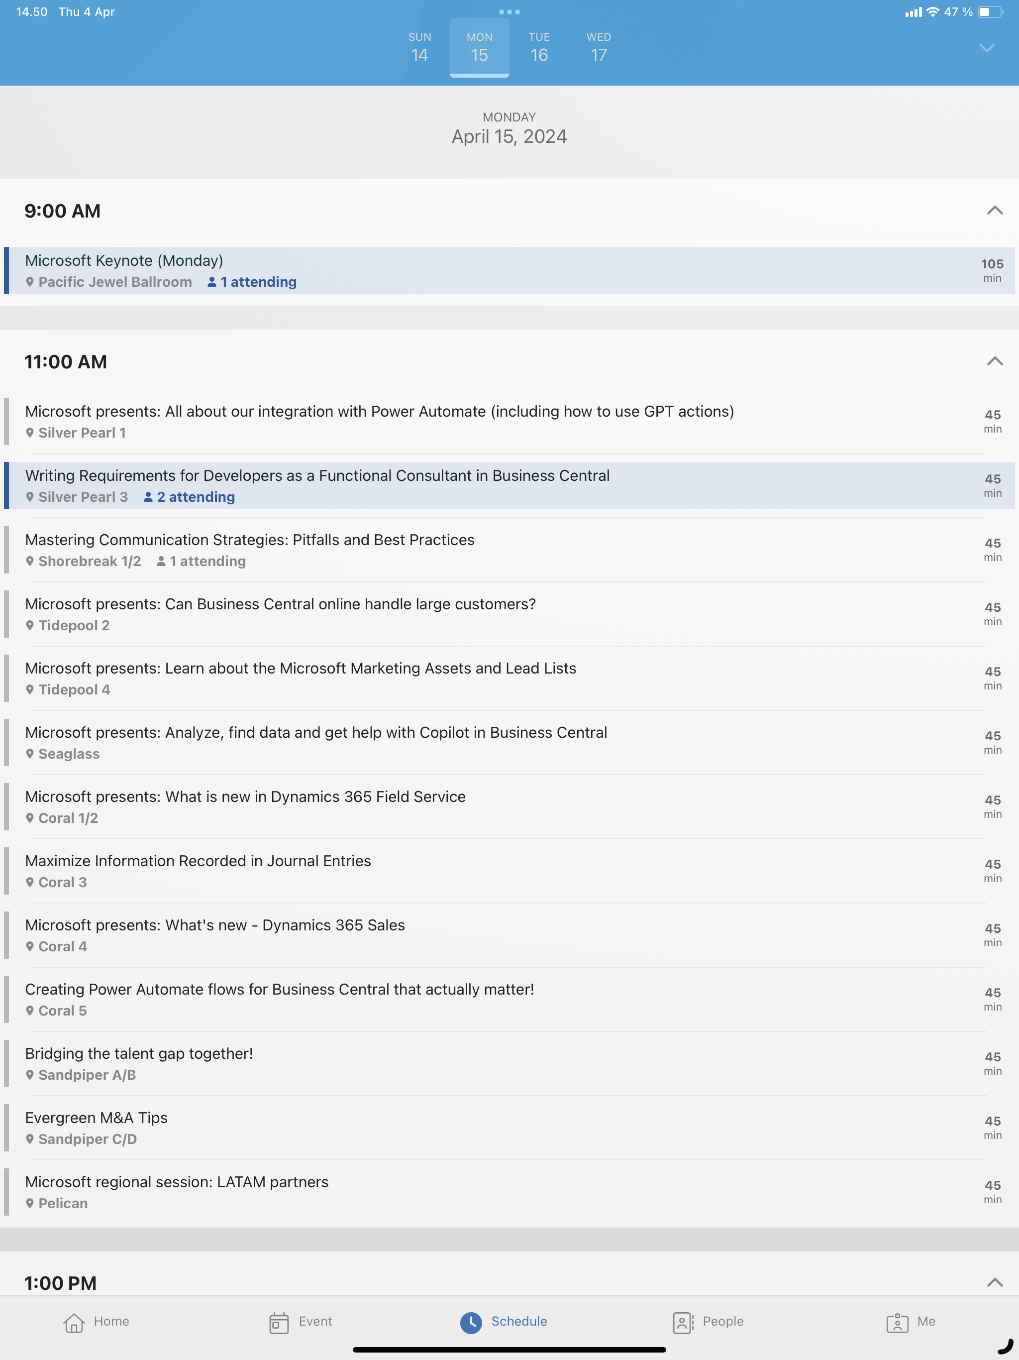Open the Event calendar icon
Viewport: 1019px width, 1360px height.
coord(279,1323)
